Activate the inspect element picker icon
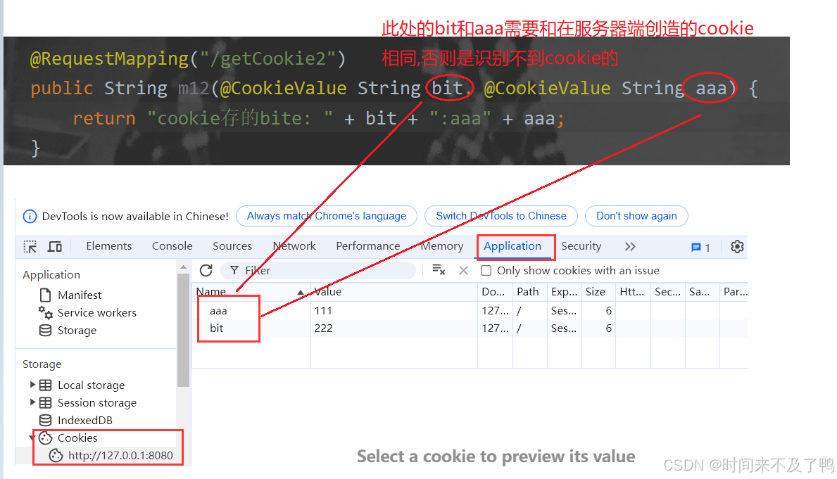837x479 pixels. tap(30, 246)
